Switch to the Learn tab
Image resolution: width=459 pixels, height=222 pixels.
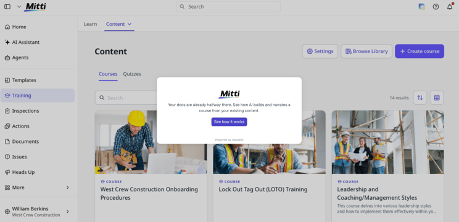[x=90, y=24]
